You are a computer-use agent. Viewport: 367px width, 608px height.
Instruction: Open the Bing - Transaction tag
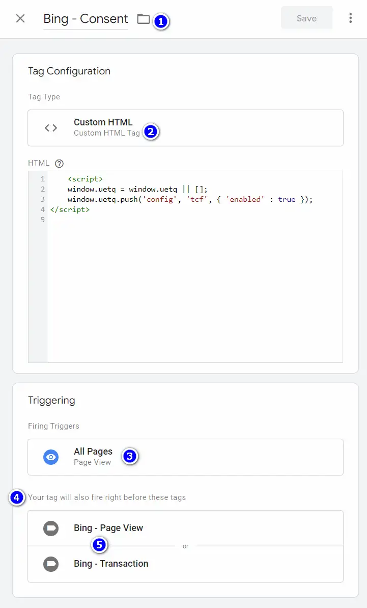(111, 564)
